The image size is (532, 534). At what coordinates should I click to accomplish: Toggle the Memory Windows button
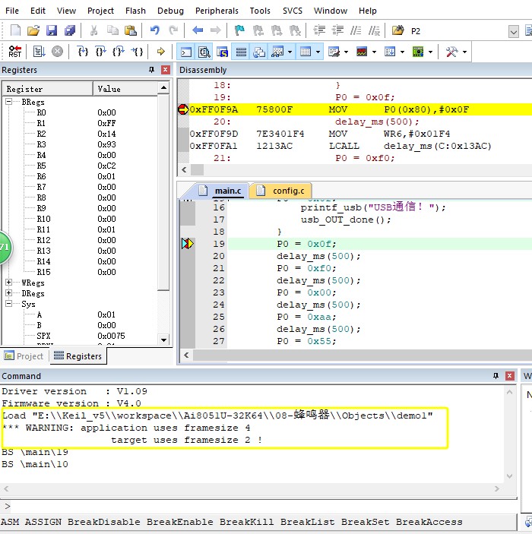306,52
